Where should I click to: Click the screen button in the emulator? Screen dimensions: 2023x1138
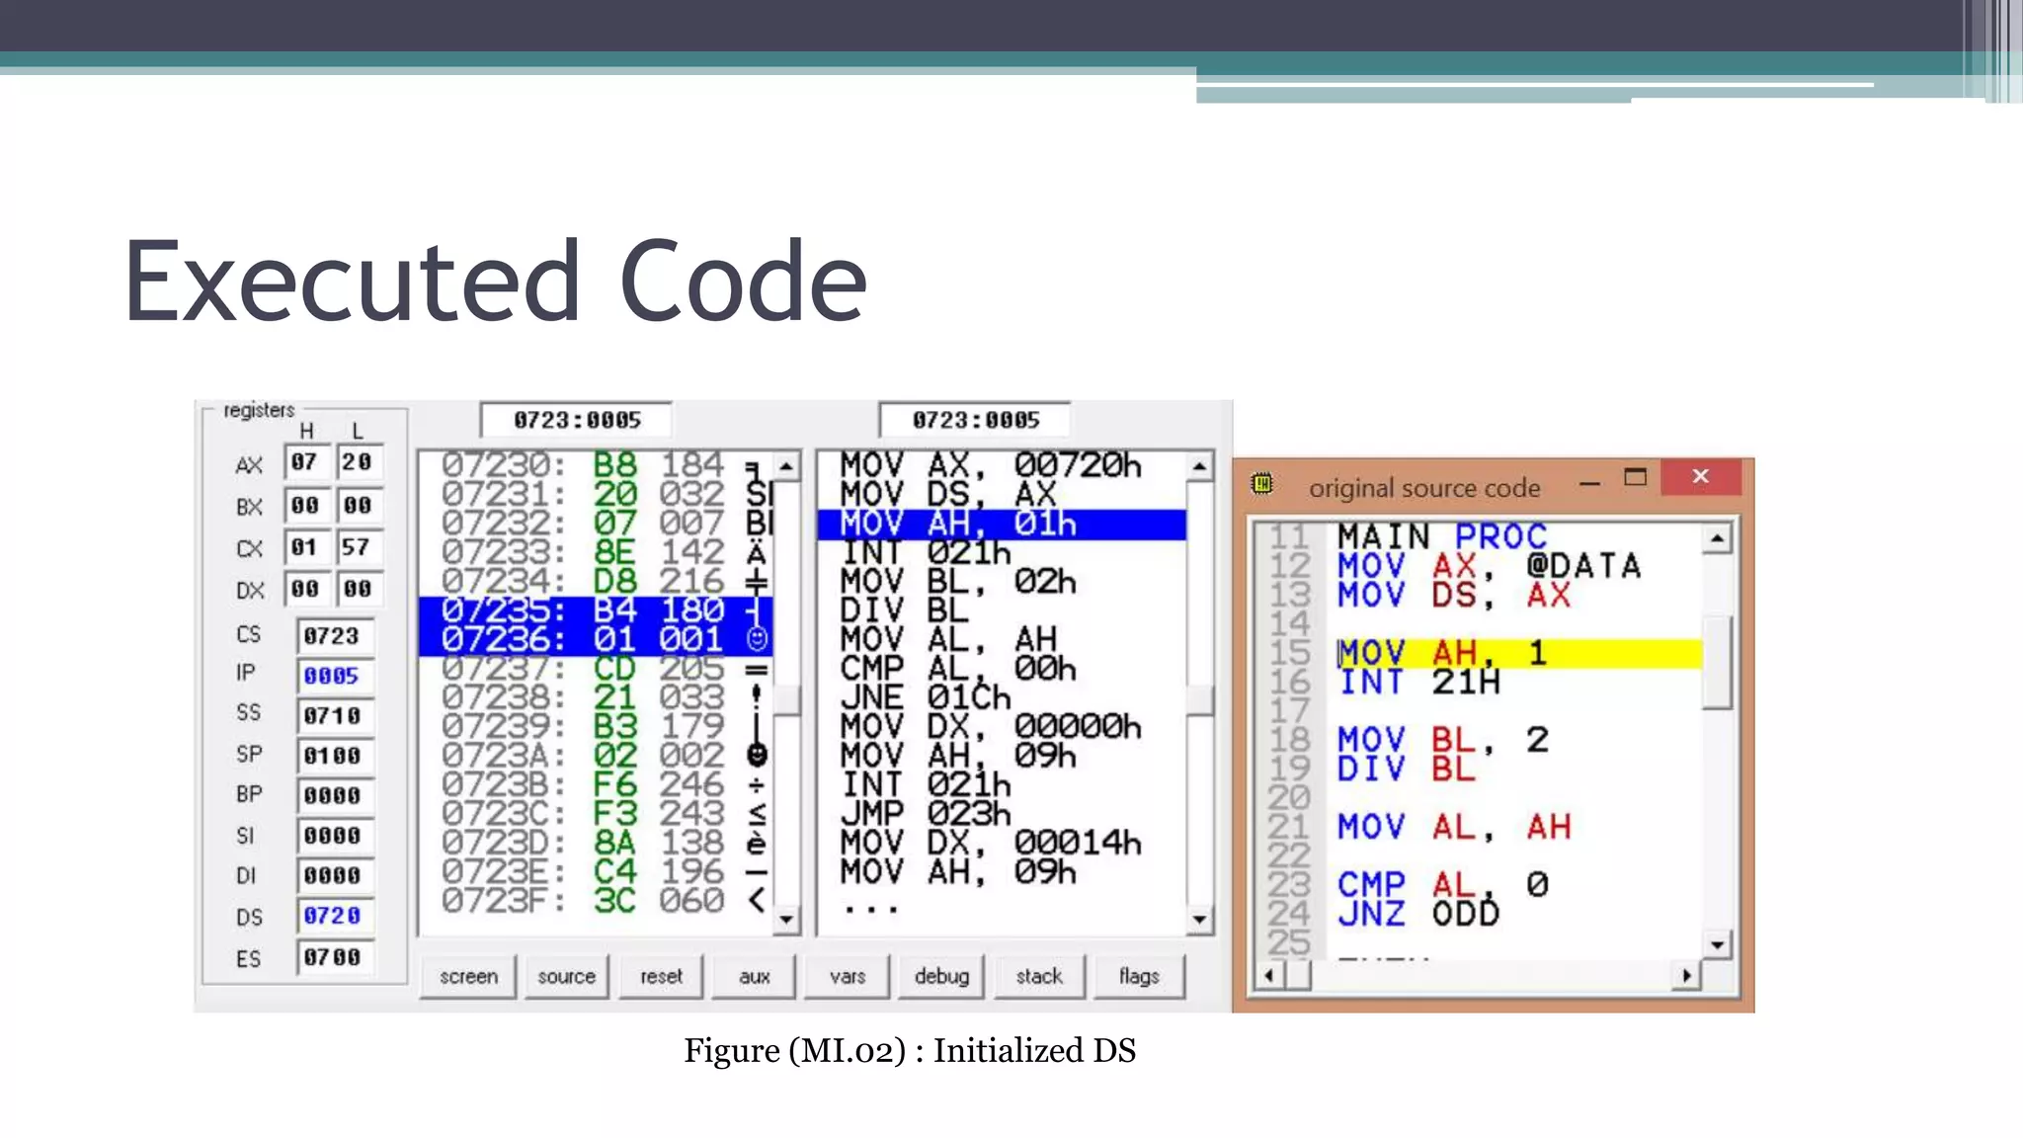click(468, 976)
